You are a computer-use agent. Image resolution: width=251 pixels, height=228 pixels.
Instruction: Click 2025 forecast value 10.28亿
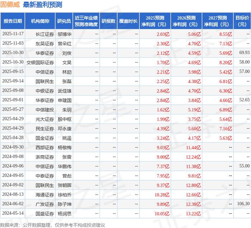coord(162,195)
